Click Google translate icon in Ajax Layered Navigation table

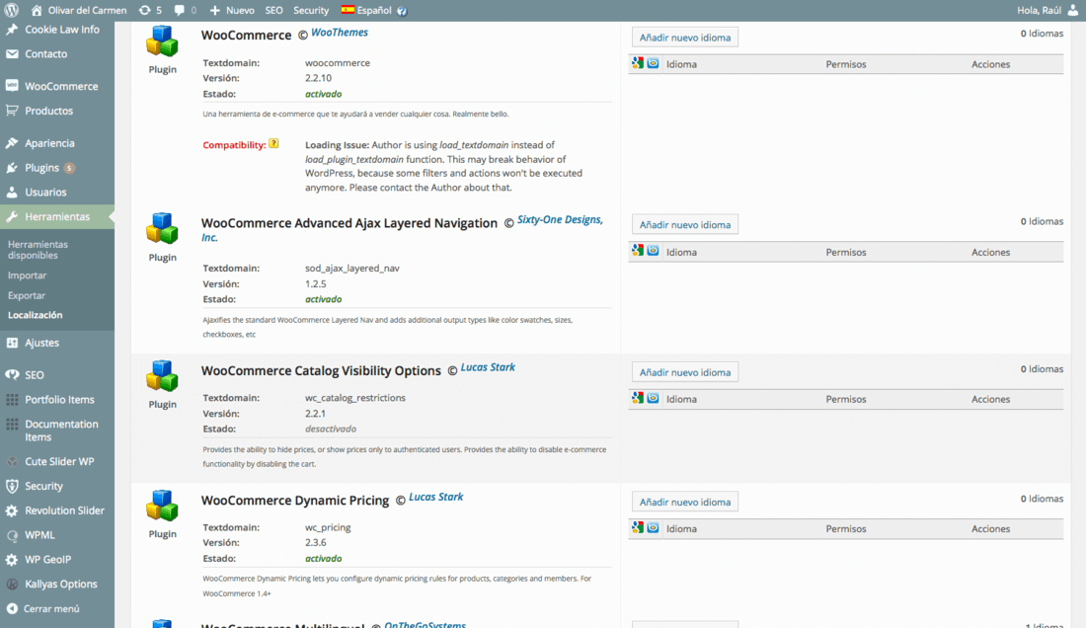tap(638, 251)
